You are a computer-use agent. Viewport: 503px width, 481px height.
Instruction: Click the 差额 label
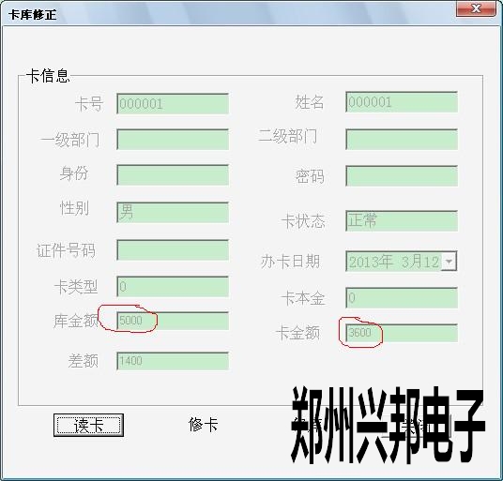coord(84,361)
